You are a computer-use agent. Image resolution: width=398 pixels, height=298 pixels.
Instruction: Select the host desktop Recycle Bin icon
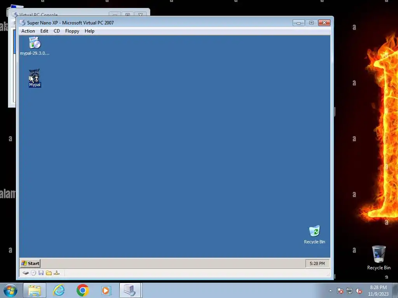click(379, 258)
